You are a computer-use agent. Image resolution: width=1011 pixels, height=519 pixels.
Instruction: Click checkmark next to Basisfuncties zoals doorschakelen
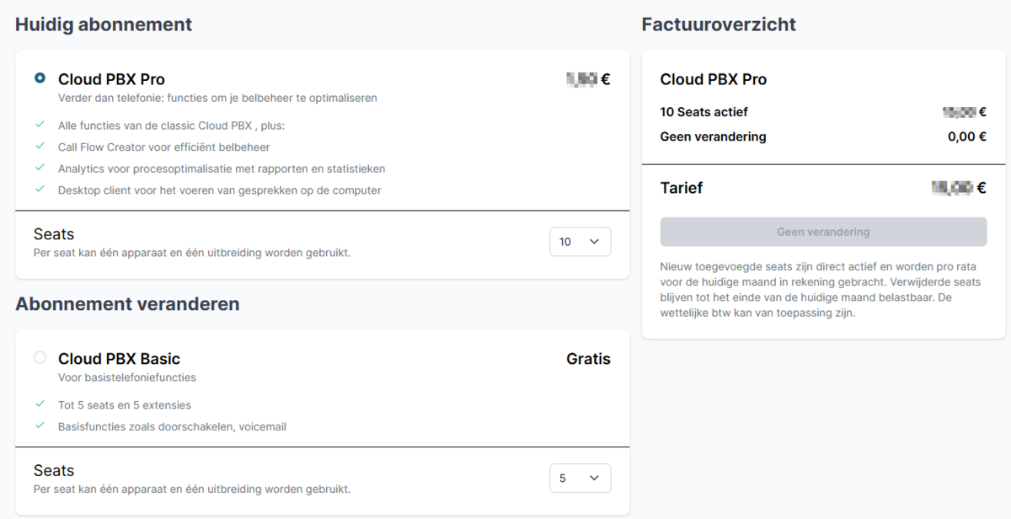tap(40, 426)
